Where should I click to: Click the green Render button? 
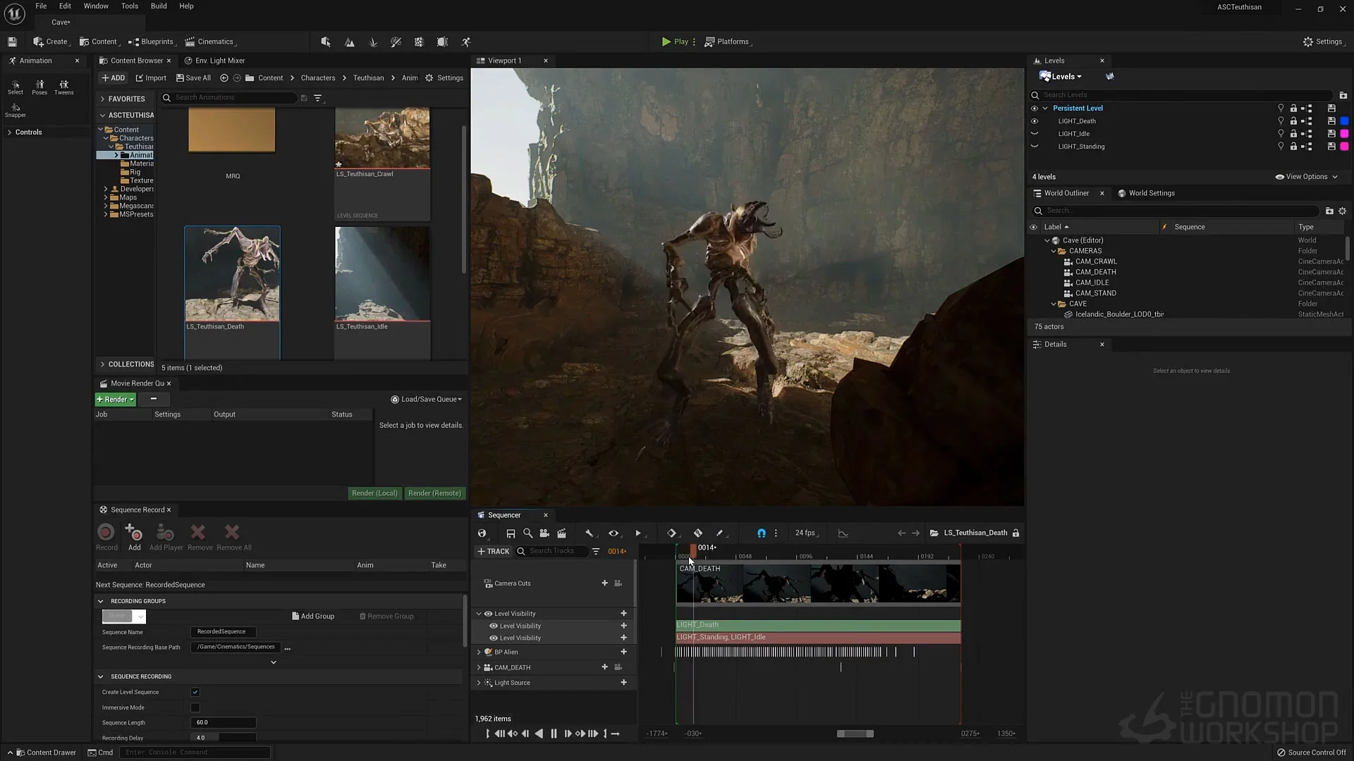click(115, 400)
